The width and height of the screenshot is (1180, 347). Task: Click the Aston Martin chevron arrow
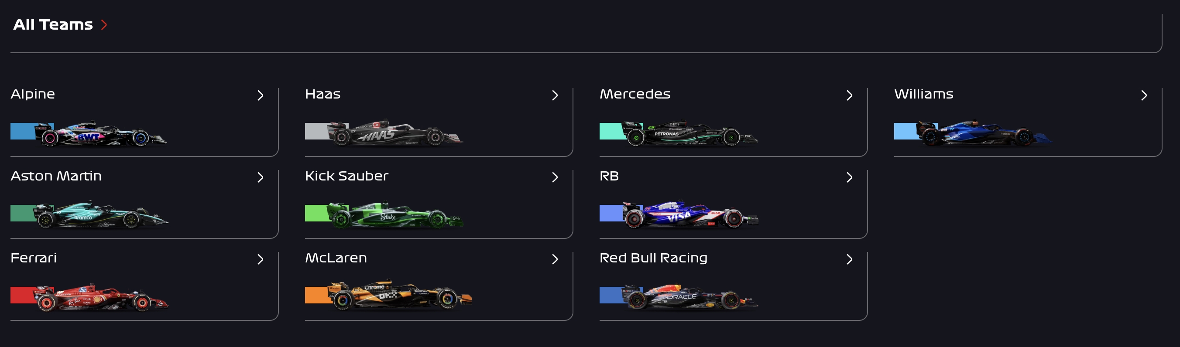pos(260,177)
